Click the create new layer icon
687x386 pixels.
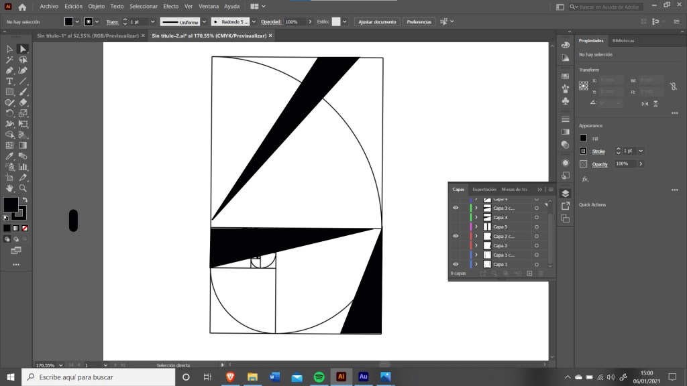pos(529,273)
